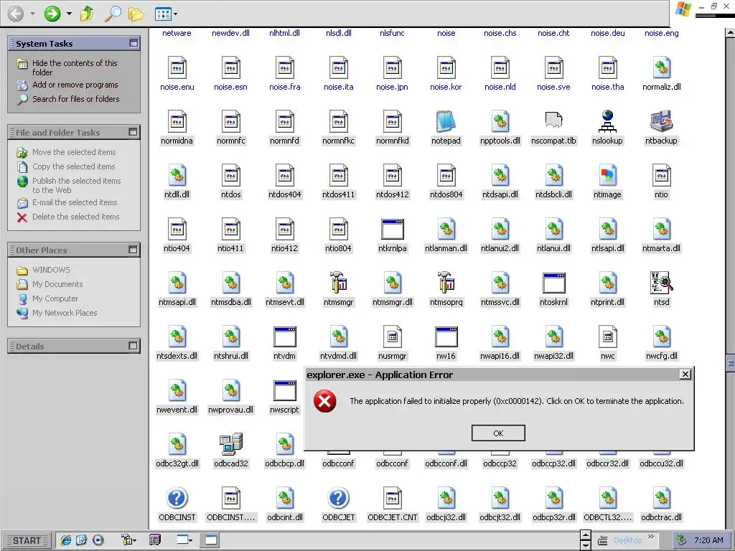This screenshot has height=551, width=735.
Task: Select the ODBCJET.CNT file icon
Action: click(393, 498)
